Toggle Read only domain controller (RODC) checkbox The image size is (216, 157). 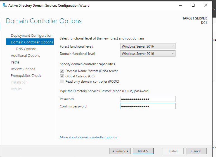[x=62, y=82]
